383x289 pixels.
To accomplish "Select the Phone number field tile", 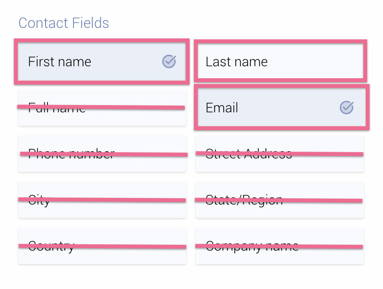I will [x=102, y=163].
